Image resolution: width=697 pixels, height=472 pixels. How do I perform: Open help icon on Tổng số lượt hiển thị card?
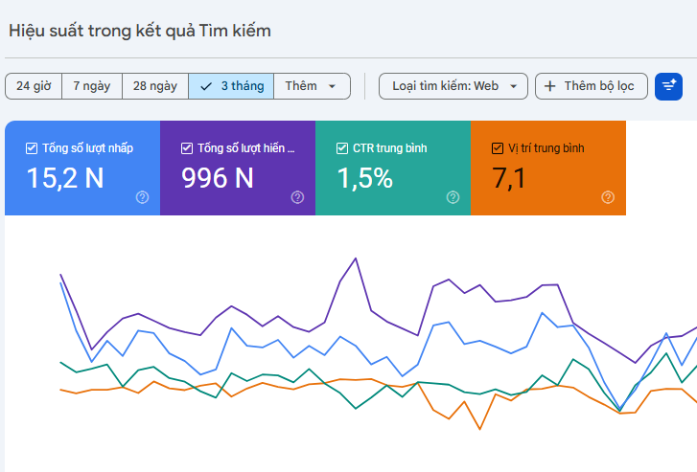click(297, 197)
